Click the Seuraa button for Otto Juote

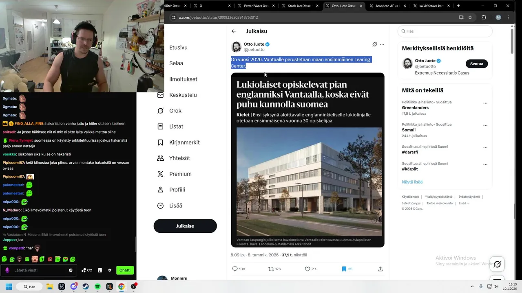point(477,64)
